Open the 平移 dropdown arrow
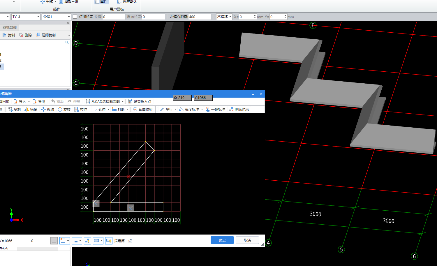Viewport: 437px width, 266px height. [x=55, y=2]
